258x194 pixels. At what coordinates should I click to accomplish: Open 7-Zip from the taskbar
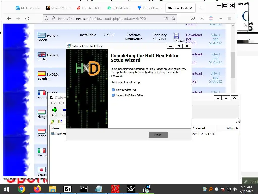click(68, 189)
